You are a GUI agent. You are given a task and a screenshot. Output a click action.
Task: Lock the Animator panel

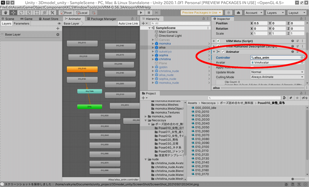coord(132,19)
